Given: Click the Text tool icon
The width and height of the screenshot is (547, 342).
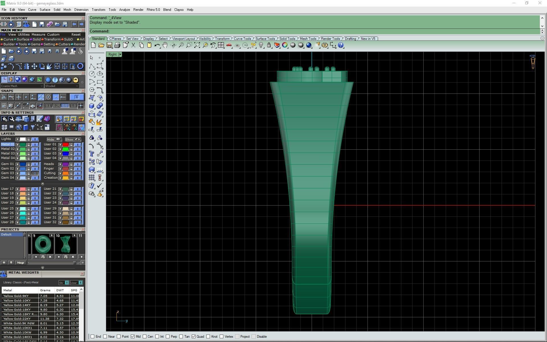Looking at the screenshot, I should click(91, 154).
